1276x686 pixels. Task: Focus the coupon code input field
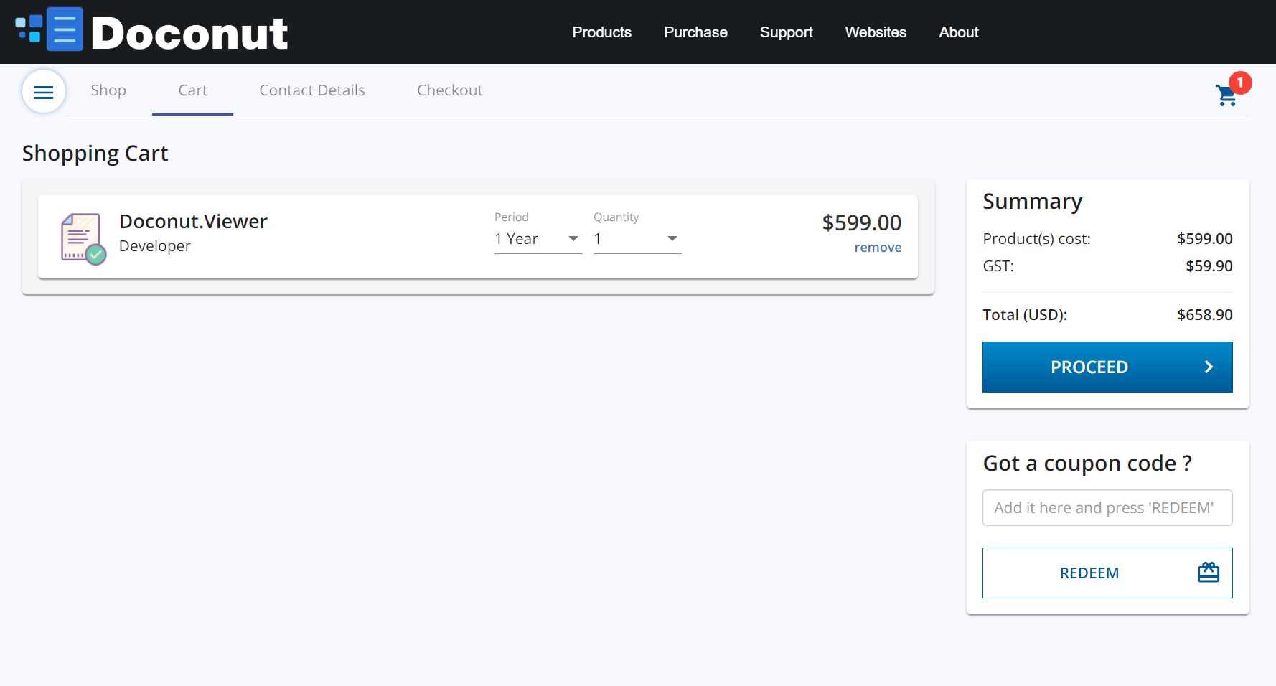point(1107,507)
